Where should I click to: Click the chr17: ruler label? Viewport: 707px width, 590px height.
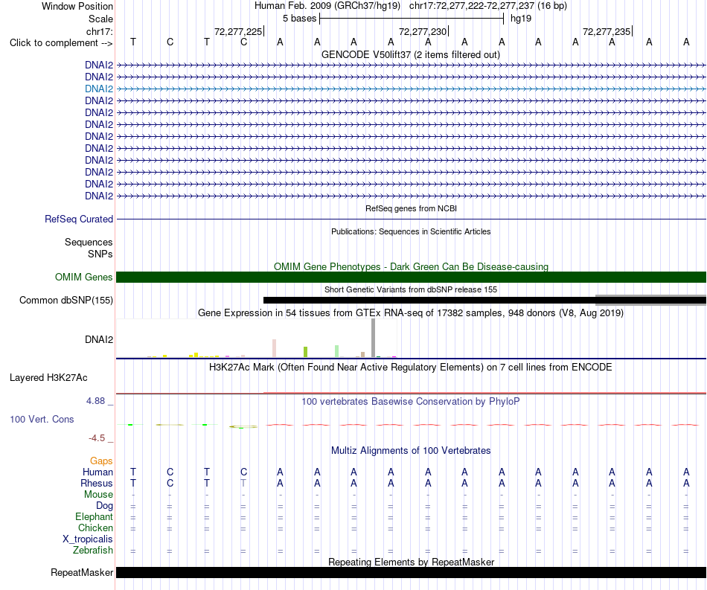(100, 31)
